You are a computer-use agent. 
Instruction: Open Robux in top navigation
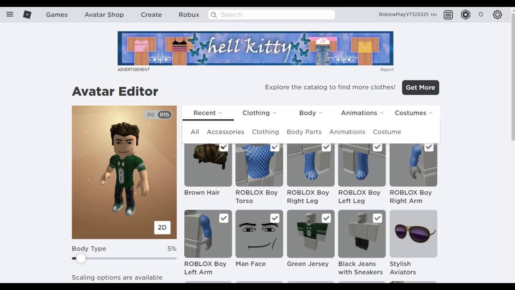189,14
